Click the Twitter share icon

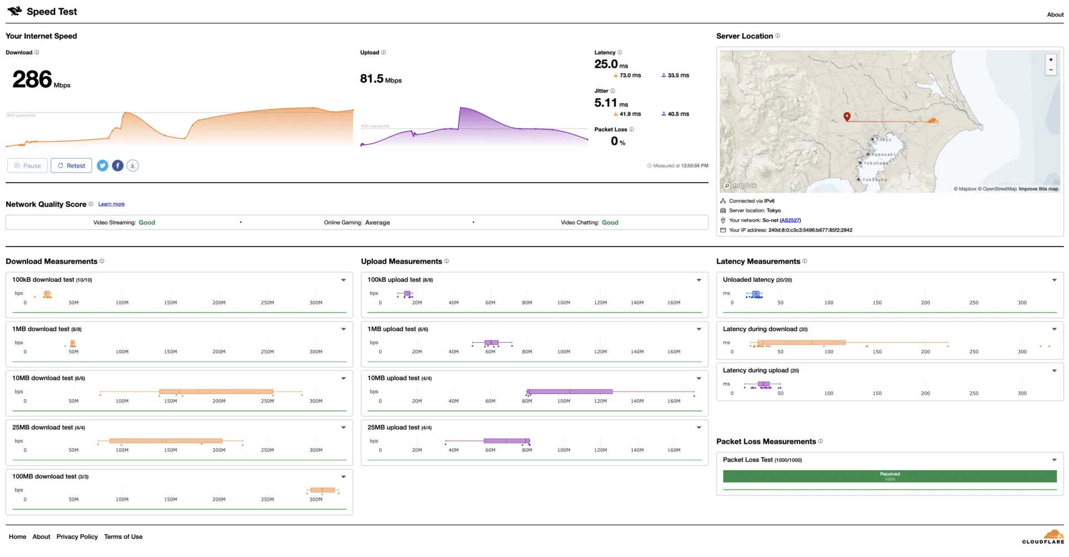(x=102, y=166)
